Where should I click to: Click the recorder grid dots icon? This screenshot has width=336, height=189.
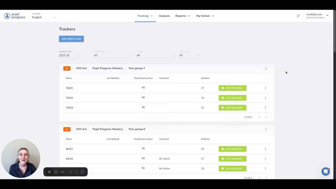[x=71, y=172]
